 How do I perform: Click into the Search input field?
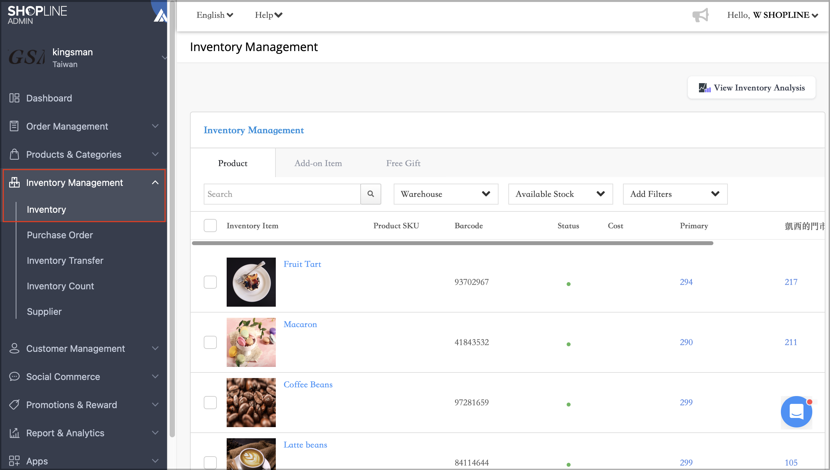tap(282, 194)
